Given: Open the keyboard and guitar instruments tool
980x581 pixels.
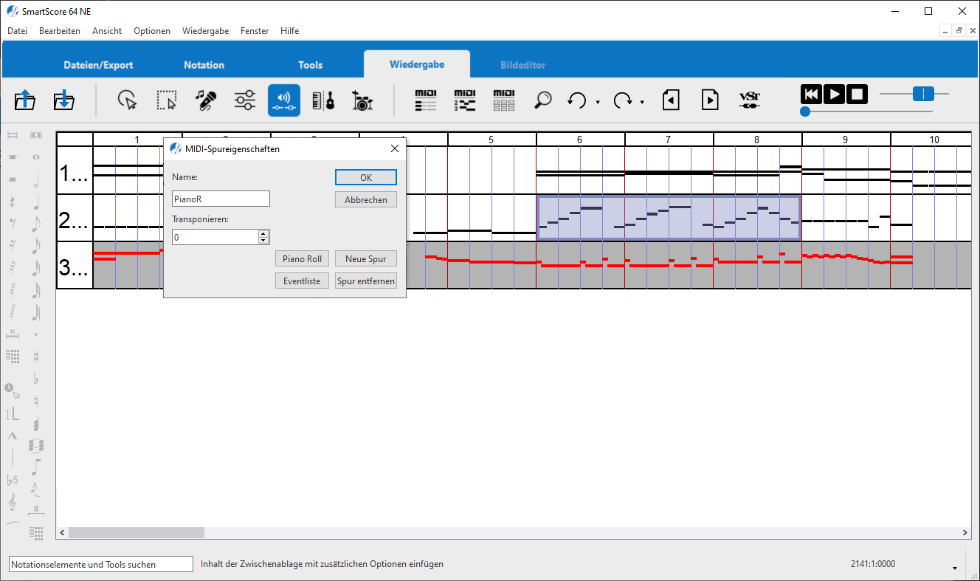Looking at the screenshot, I should [x=323, y=100].
